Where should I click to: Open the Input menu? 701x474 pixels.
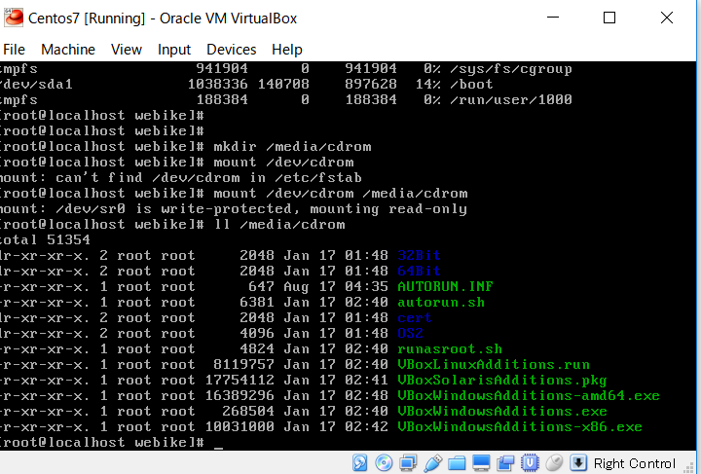174,49
